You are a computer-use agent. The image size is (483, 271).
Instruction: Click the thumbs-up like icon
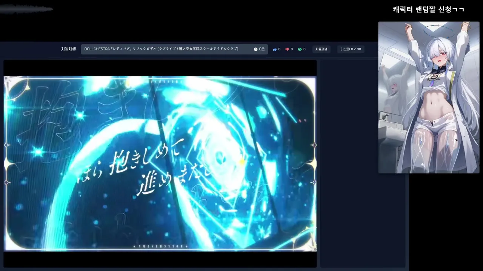(x=275, y=49)
